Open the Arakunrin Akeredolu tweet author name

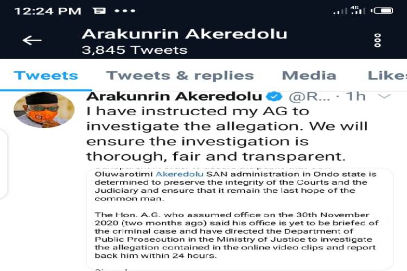point(174,96)
